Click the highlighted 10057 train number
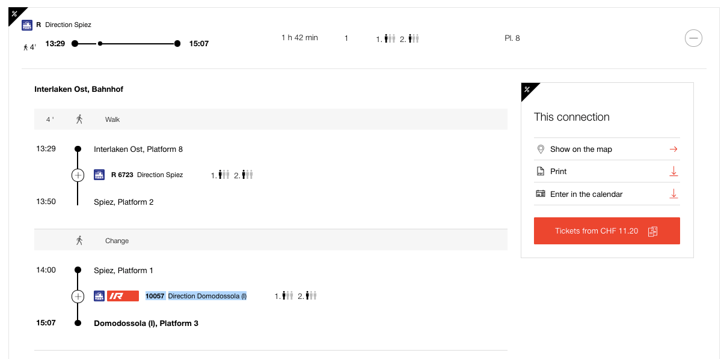The height and width of the screenshot is (359, 727). [x=155, y=296]
